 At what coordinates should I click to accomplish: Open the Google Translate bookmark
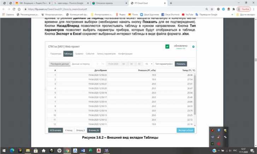click(206, 14)
